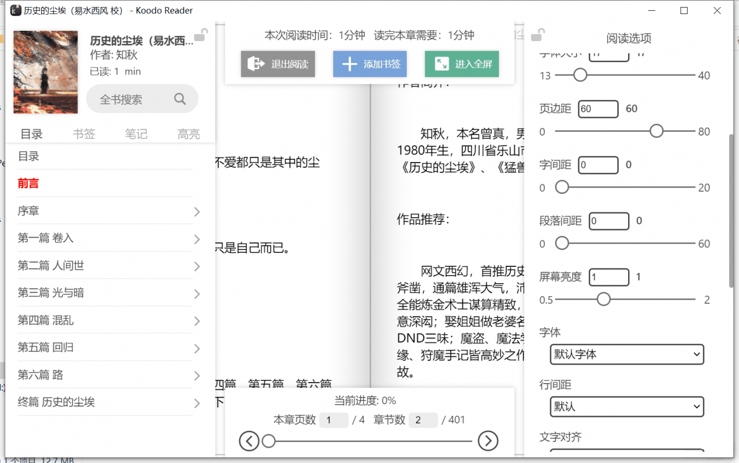Expand 第三篇 光与暗 chapter

tap(197, 294)
